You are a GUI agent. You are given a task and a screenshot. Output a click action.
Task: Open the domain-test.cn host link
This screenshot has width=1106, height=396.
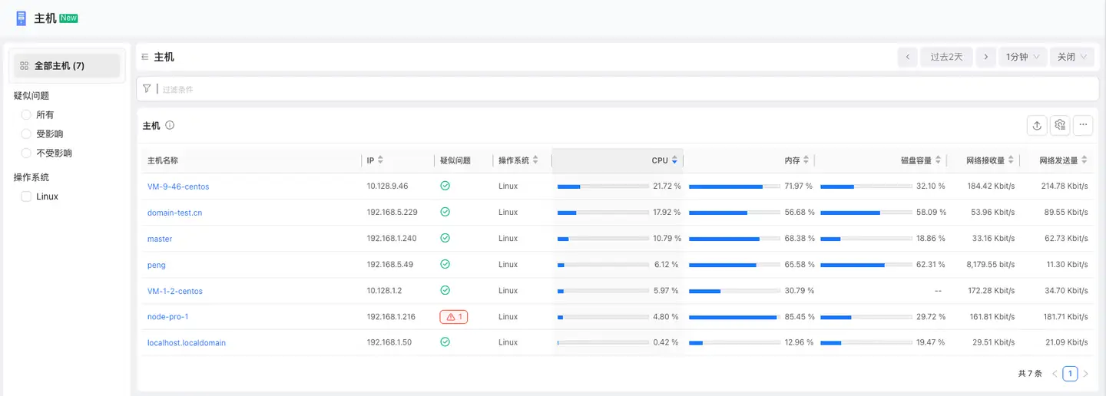[174, 213]
